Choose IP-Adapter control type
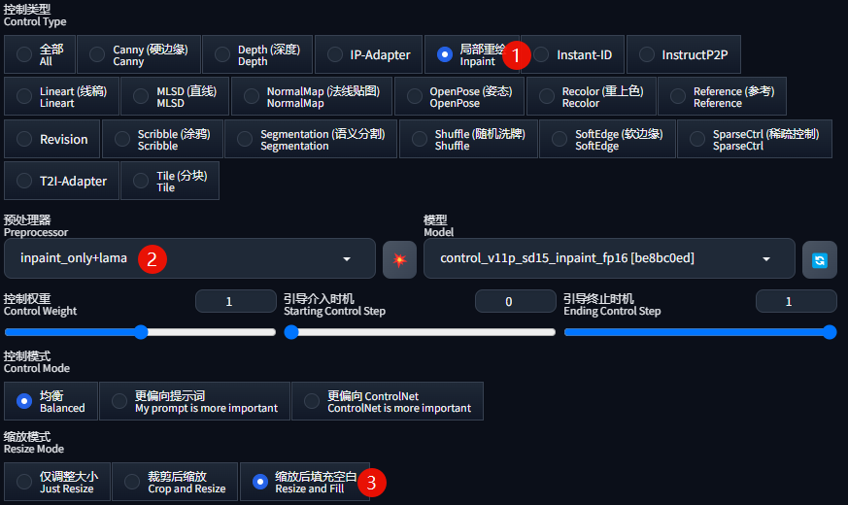Screen dimensions: 848x505 click(369, 54)
